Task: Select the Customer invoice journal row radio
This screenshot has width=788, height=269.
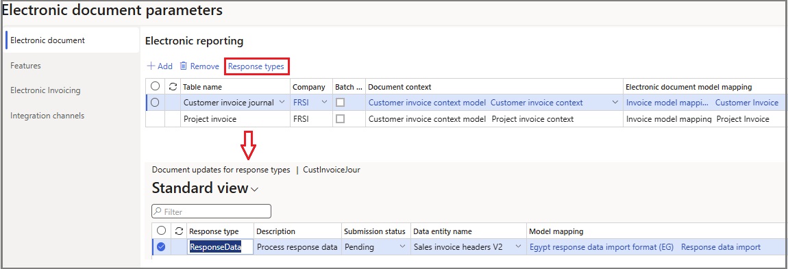Action: [155, 103]
